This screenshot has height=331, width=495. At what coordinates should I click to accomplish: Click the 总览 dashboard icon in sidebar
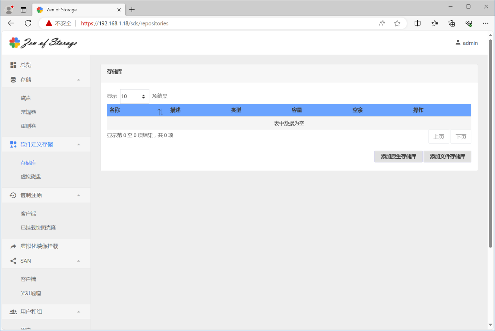(13, 65)
